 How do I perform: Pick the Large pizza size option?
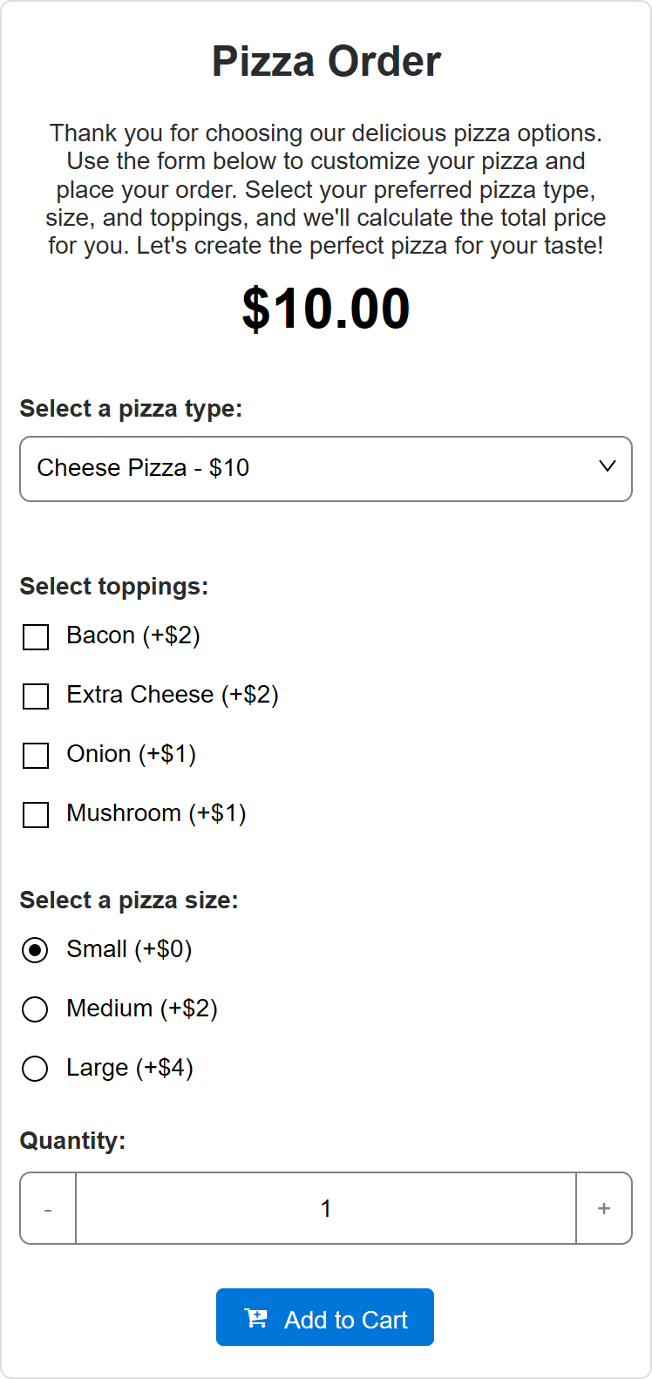coord(35,1069)
